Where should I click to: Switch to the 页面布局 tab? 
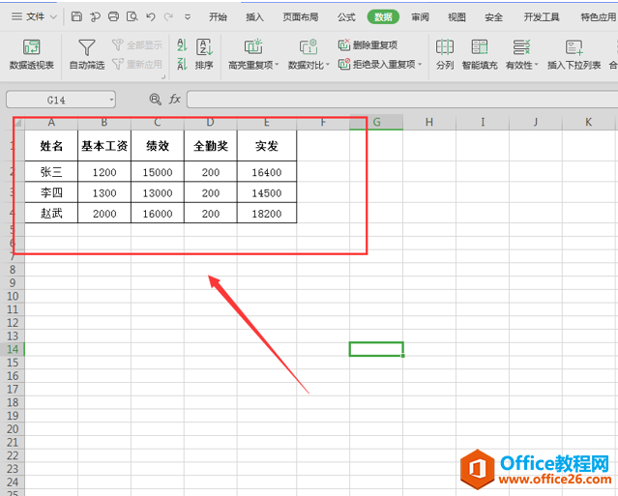pos(301,17)
